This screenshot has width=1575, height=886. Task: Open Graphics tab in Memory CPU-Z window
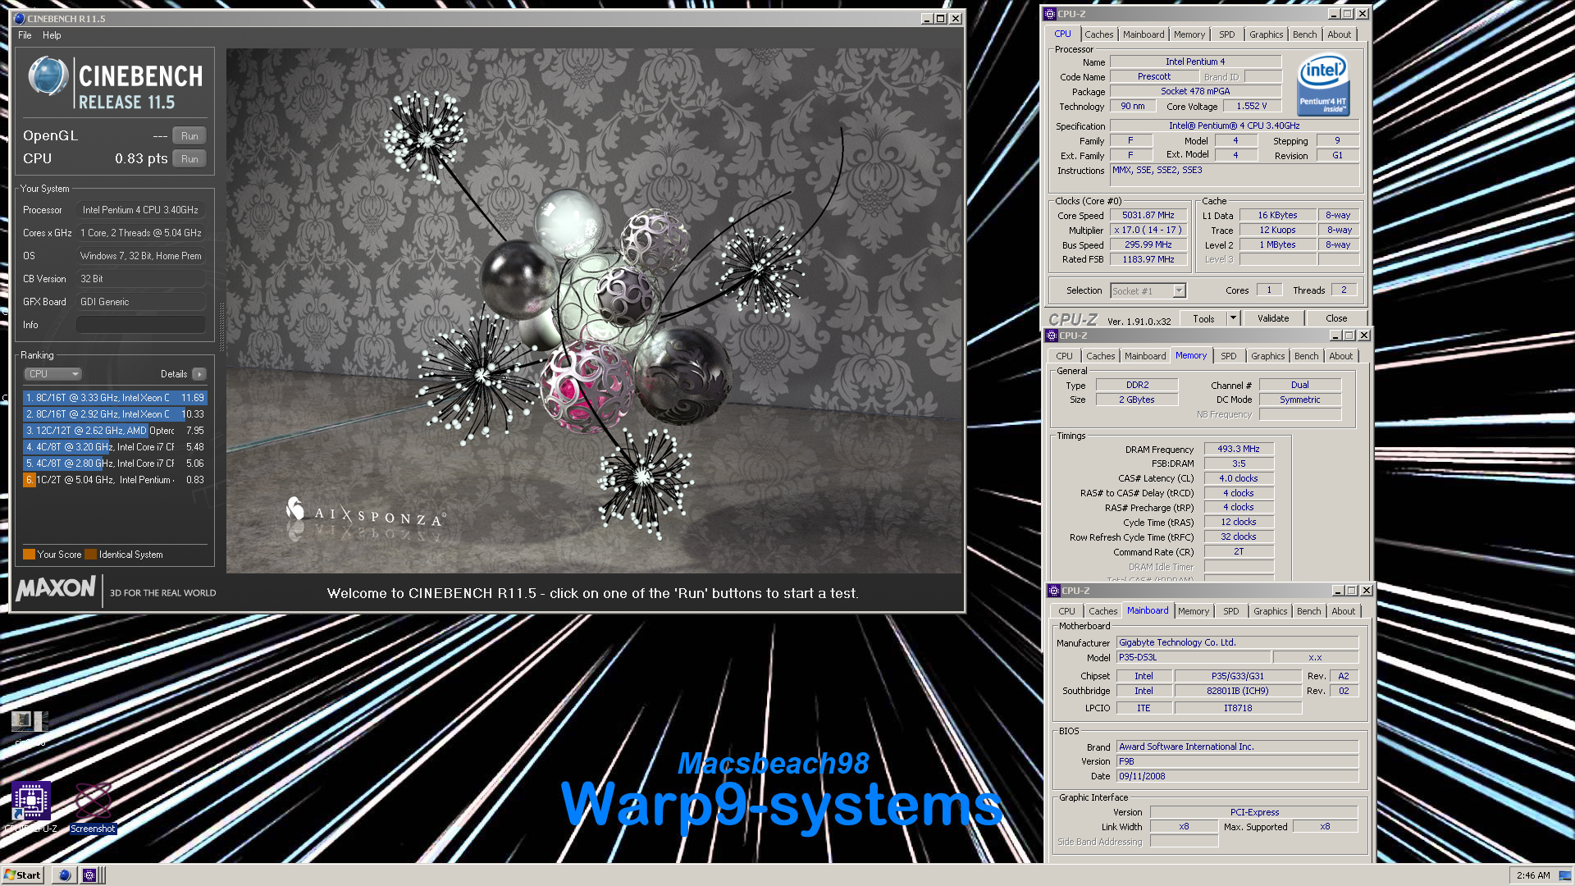[1268, 356]
